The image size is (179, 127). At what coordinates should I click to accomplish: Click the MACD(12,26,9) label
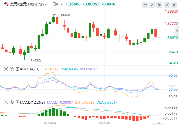(32, 103)
